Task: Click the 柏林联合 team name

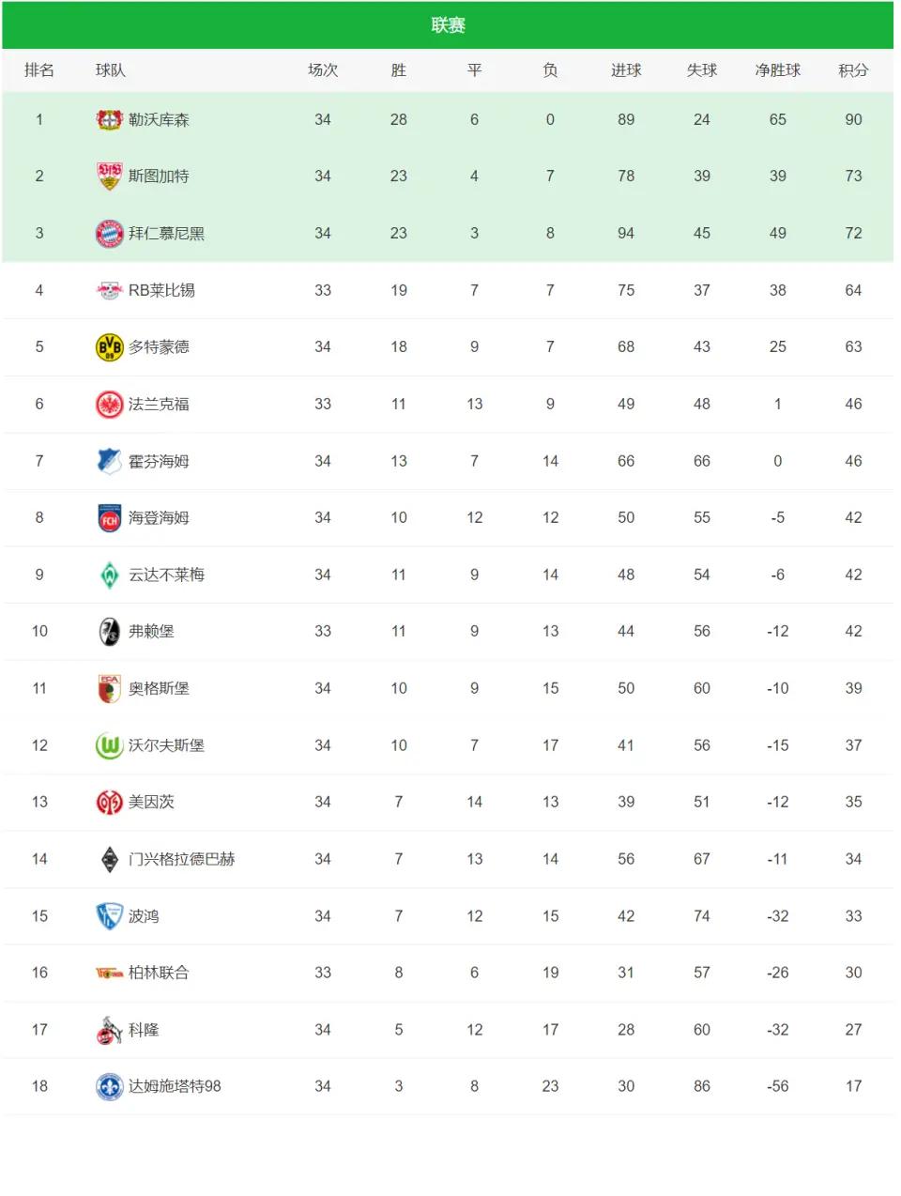Action: point(159,973)
